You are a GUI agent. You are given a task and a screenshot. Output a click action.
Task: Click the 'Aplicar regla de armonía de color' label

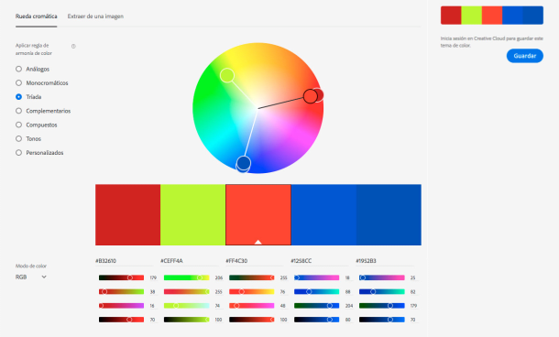34,49
